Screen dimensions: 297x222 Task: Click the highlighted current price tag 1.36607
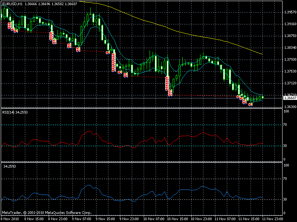(x=290, y=98)
